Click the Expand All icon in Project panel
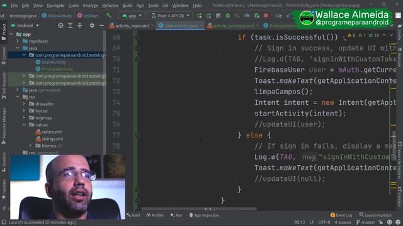 pos(70,25)
